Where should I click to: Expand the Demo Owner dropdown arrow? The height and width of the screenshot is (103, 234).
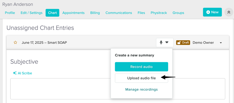(x=221, y=43)
